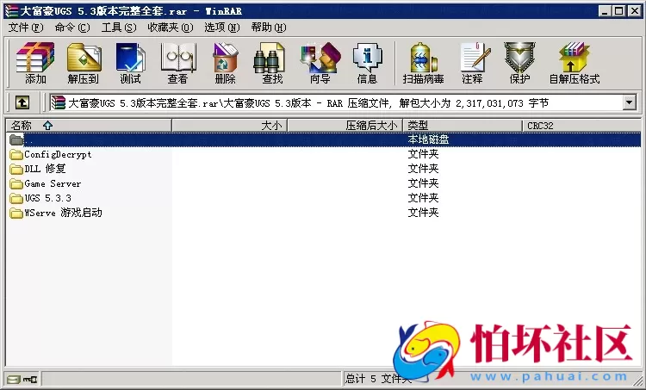Open the 命令(C) menu
646x390 pixels.
[72, 28]
